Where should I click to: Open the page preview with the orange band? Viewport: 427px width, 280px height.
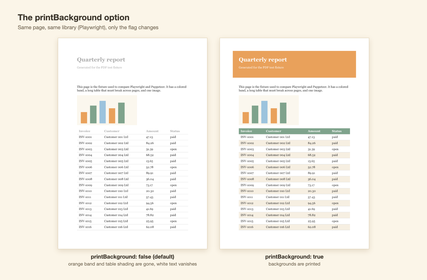click(x=294, y=143)
